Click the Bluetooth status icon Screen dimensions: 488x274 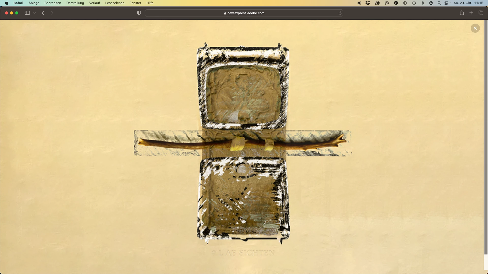(x=423, y=3)
